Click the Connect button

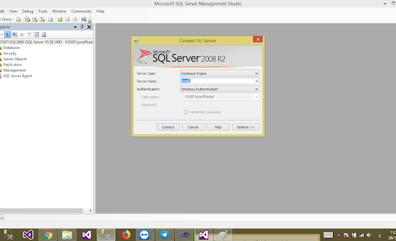pos(168,127)
